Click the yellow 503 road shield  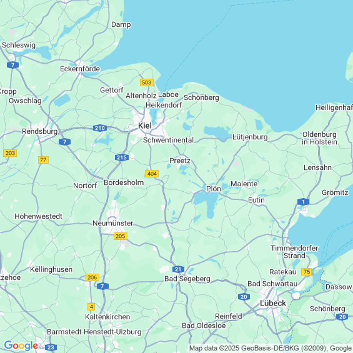pyautogui.click(x=147, y=82)
